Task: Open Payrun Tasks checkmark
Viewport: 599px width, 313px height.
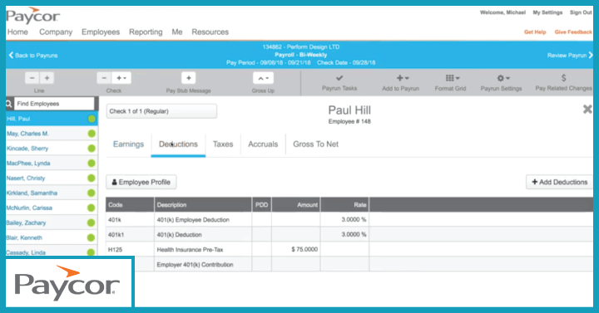Action: click(x=339, y=78)
